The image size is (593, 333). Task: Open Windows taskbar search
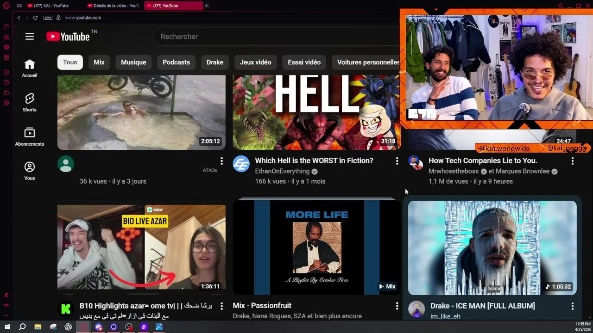[x=22, y=327]
